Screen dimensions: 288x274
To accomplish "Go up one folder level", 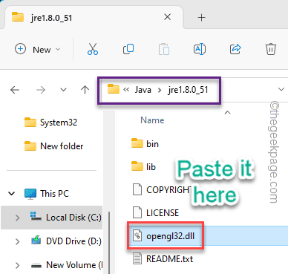I will click(x=85, y=90).
